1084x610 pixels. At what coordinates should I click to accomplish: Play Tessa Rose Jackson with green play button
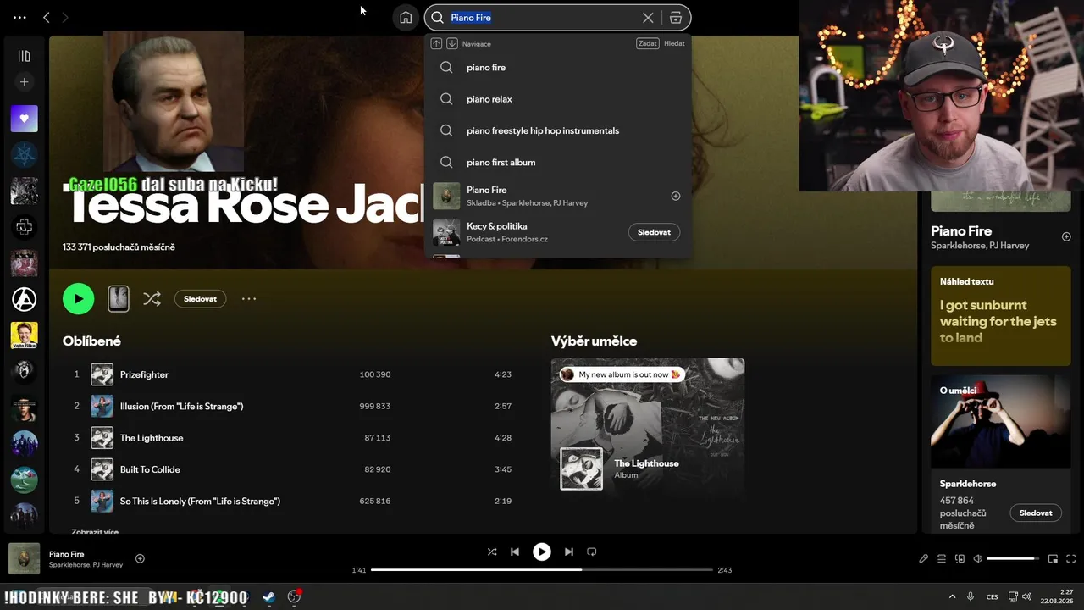[x=79, y=298]
